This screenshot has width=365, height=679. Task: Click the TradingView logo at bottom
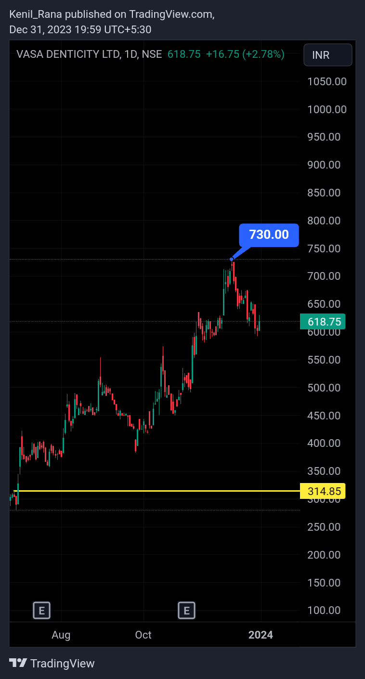tap(52, 663)
